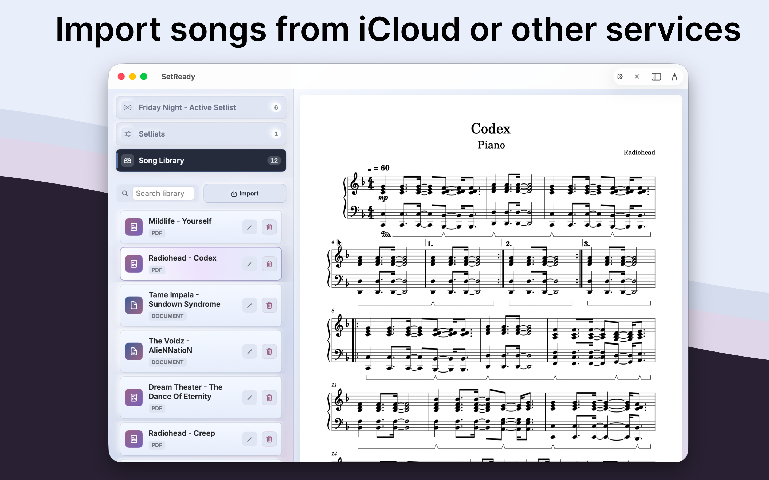Click the Radiohead composer credit on sheet
The width and height of the screenshot is (769, 480).
pos(639,152)
